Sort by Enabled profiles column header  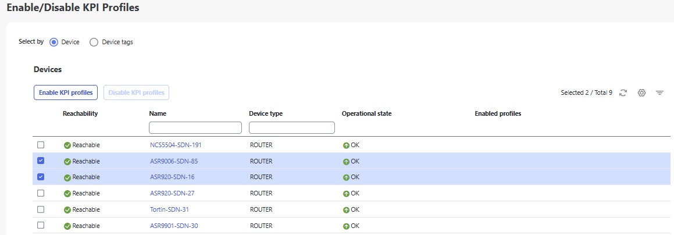tap(498, 114)
